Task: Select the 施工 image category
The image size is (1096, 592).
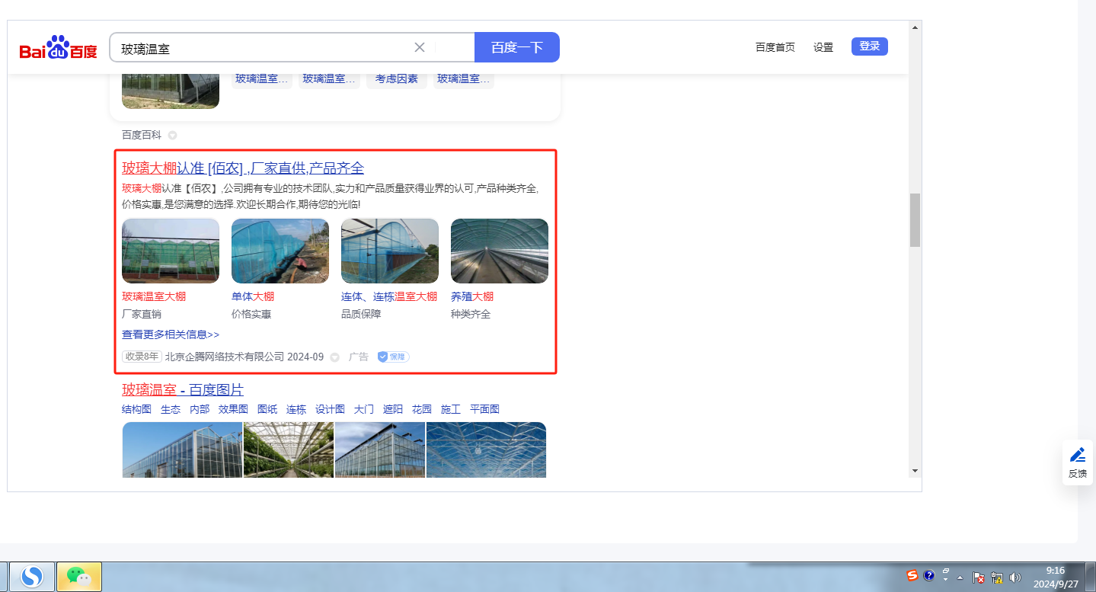Action: tap(451, 409)
